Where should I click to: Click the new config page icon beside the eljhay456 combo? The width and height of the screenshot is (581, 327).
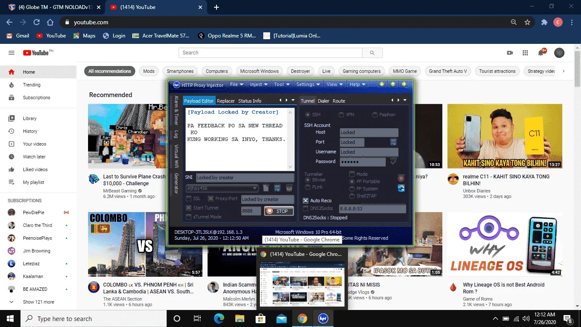(266, 188)
